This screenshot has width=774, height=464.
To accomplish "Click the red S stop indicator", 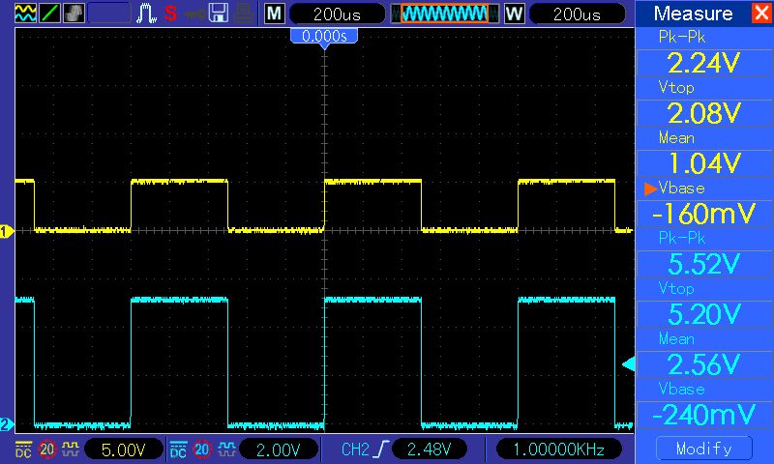I will click(x=170, y=14).
